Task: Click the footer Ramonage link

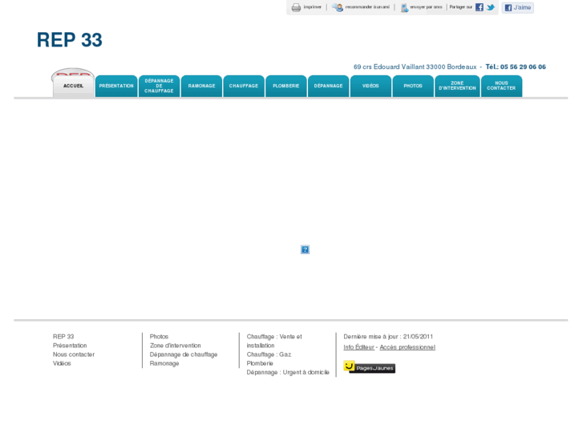Action: 164,363
